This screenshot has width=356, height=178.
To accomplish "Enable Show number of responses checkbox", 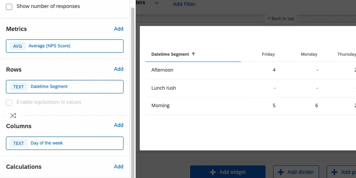I will pyautogui.click(x=9, y=7).
